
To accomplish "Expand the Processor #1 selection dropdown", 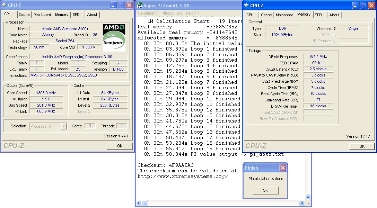I will [64, 126].
